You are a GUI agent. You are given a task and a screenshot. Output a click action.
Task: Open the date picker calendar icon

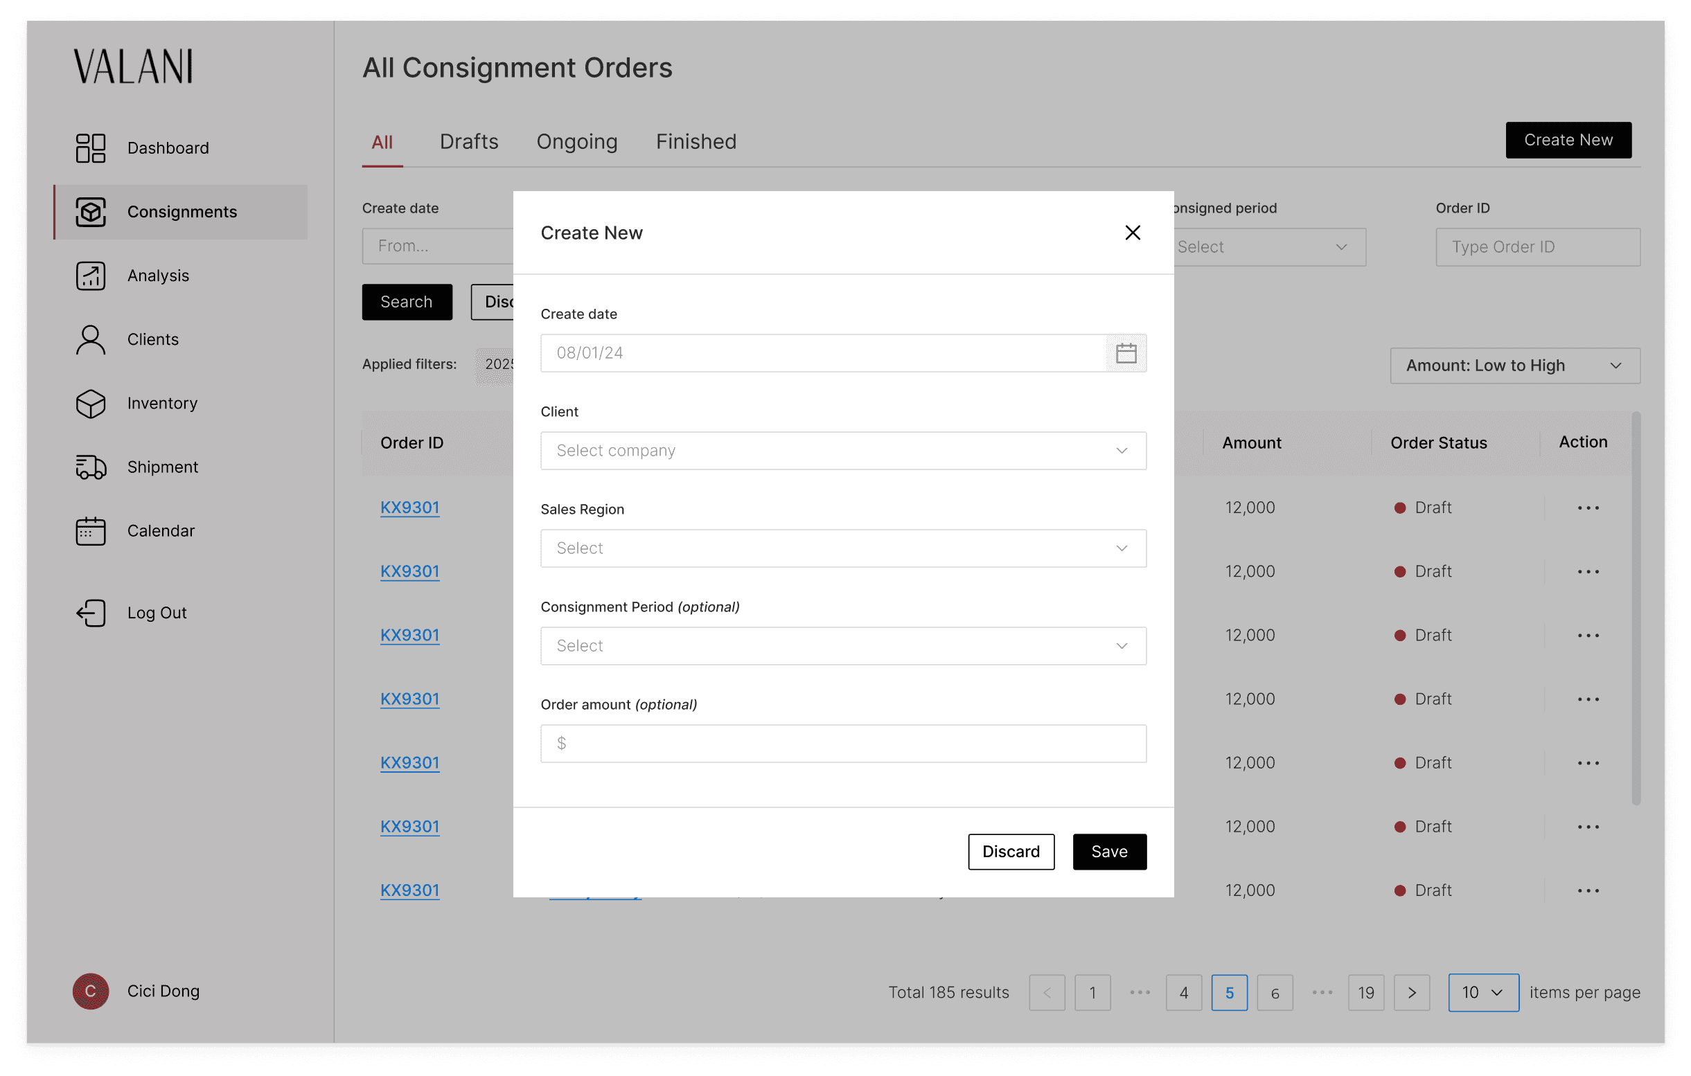tap(1126, 353)
